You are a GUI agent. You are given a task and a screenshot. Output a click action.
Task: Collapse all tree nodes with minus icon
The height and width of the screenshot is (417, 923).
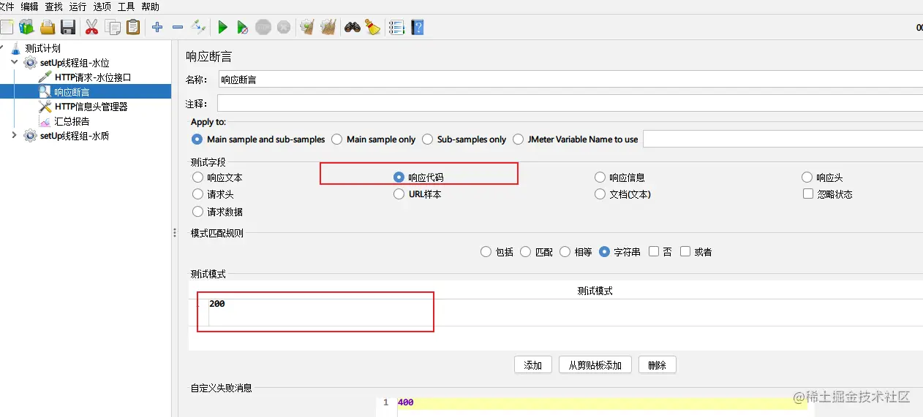[178, 28]
